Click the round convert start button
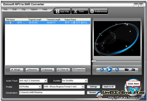Screen dimensions: 147x101 click(x=133, y=88)
